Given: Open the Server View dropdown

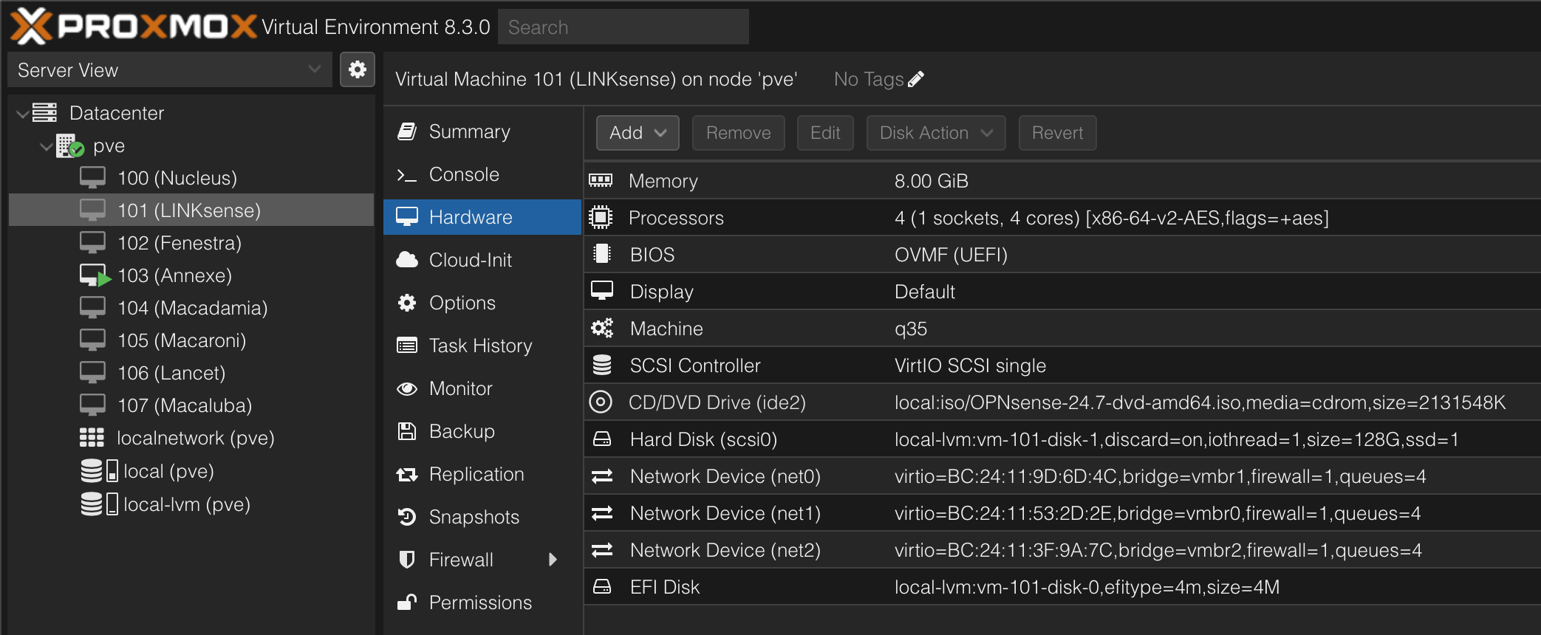Looking at the screenshot, I should click(170, 69).
